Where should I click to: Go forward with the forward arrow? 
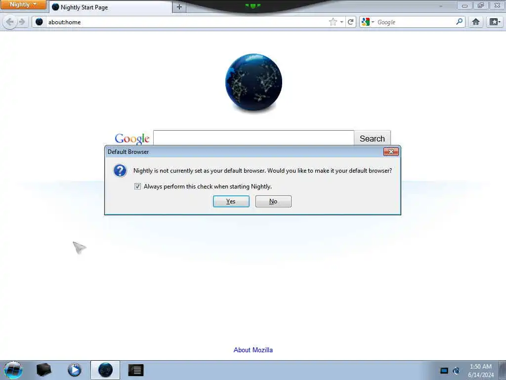click(x=22, y=22)
